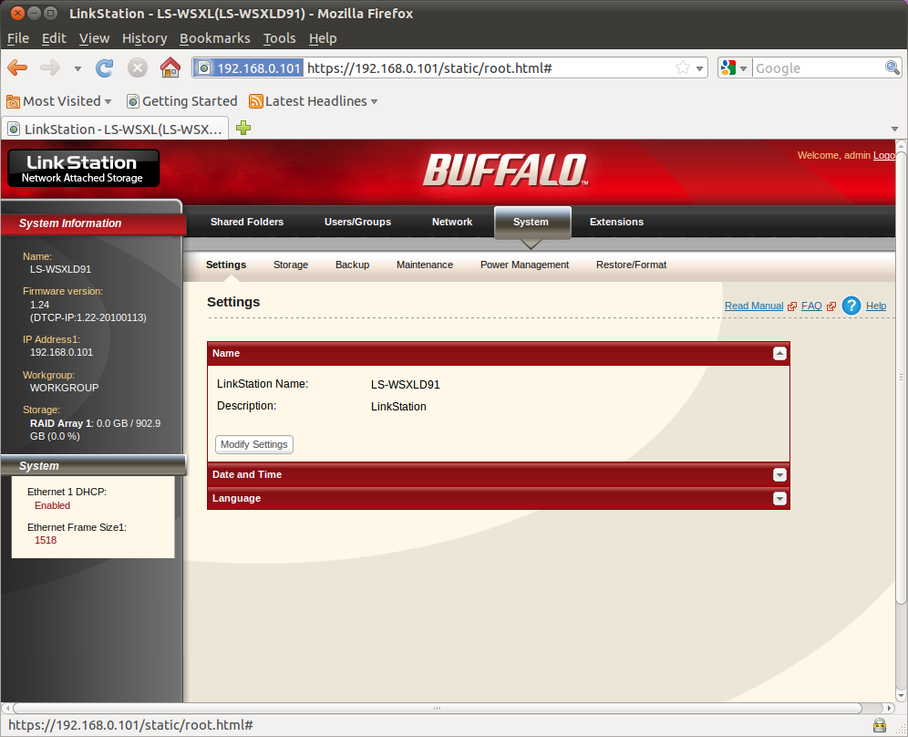Click the horizontal scrollbar at the bottom
908x737 pixels.
(438, 708)
